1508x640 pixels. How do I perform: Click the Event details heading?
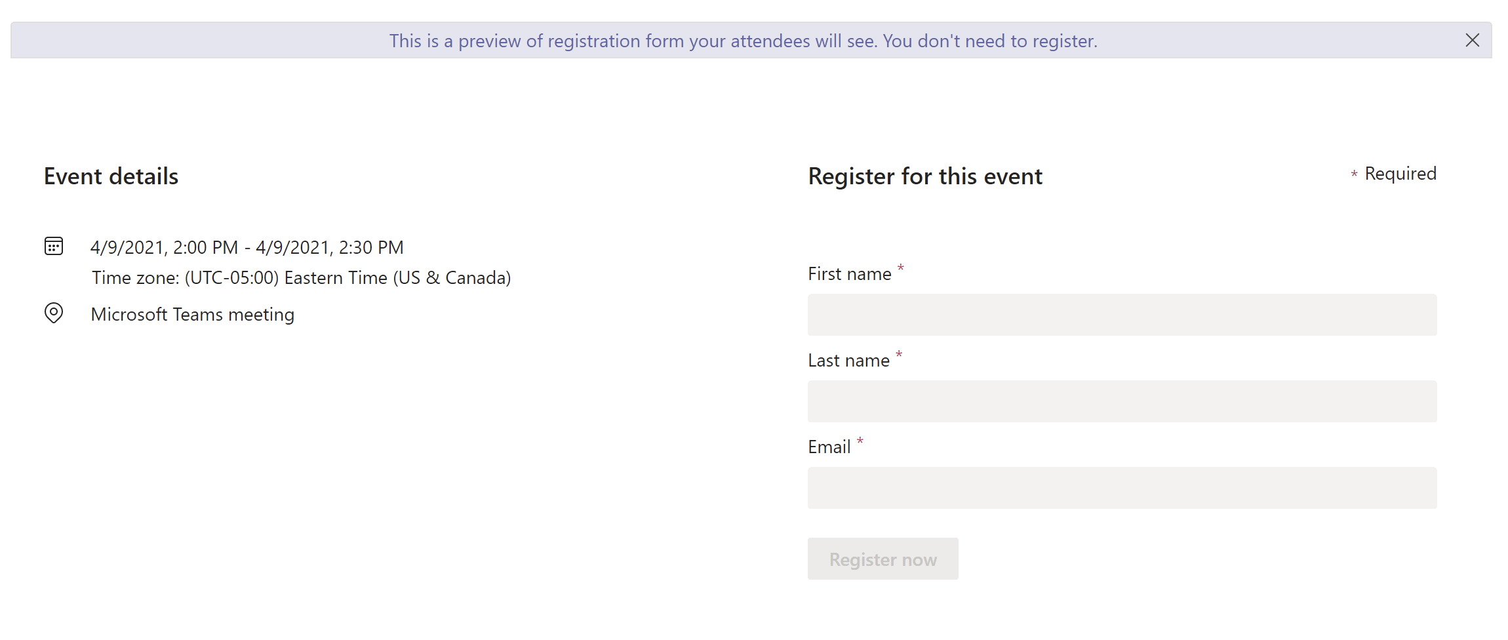point(111,176)
